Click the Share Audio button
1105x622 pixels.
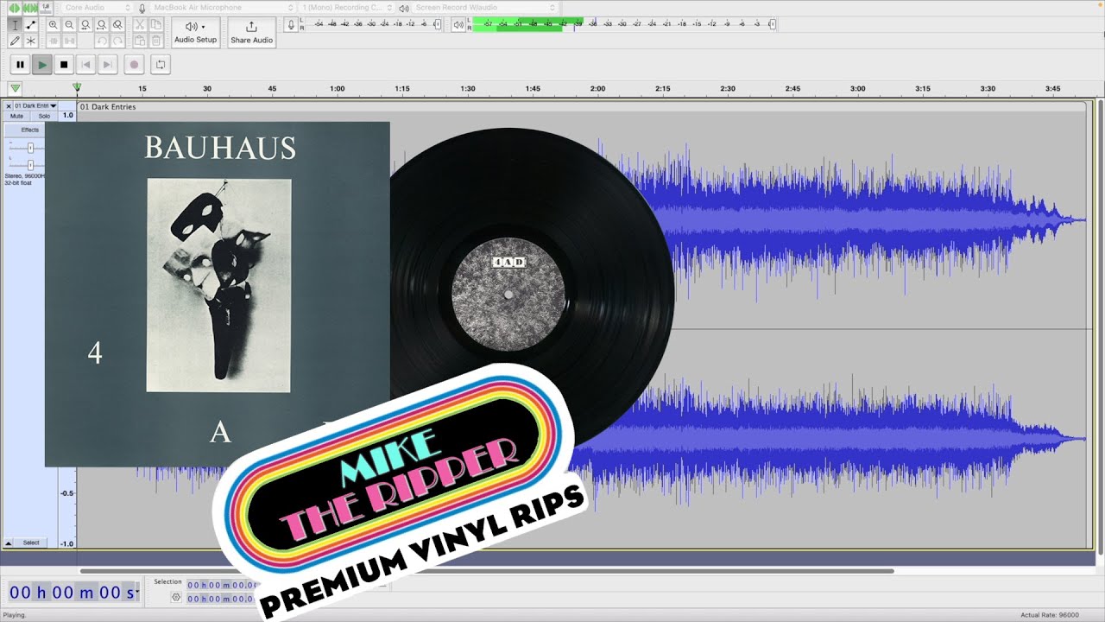(252, 33)
